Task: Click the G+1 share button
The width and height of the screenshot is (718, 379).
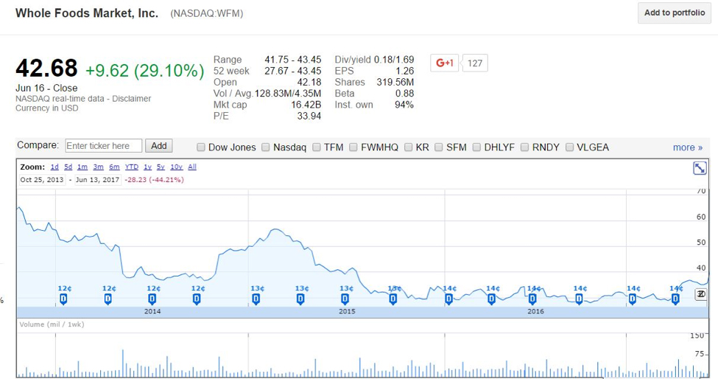Action: (x=444, y=63)
